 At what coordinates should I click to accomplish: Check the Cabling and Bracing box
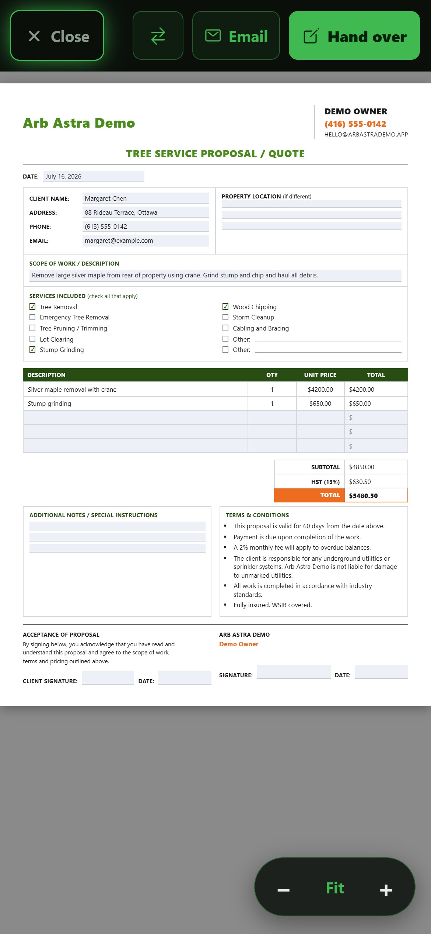(225, 328)
